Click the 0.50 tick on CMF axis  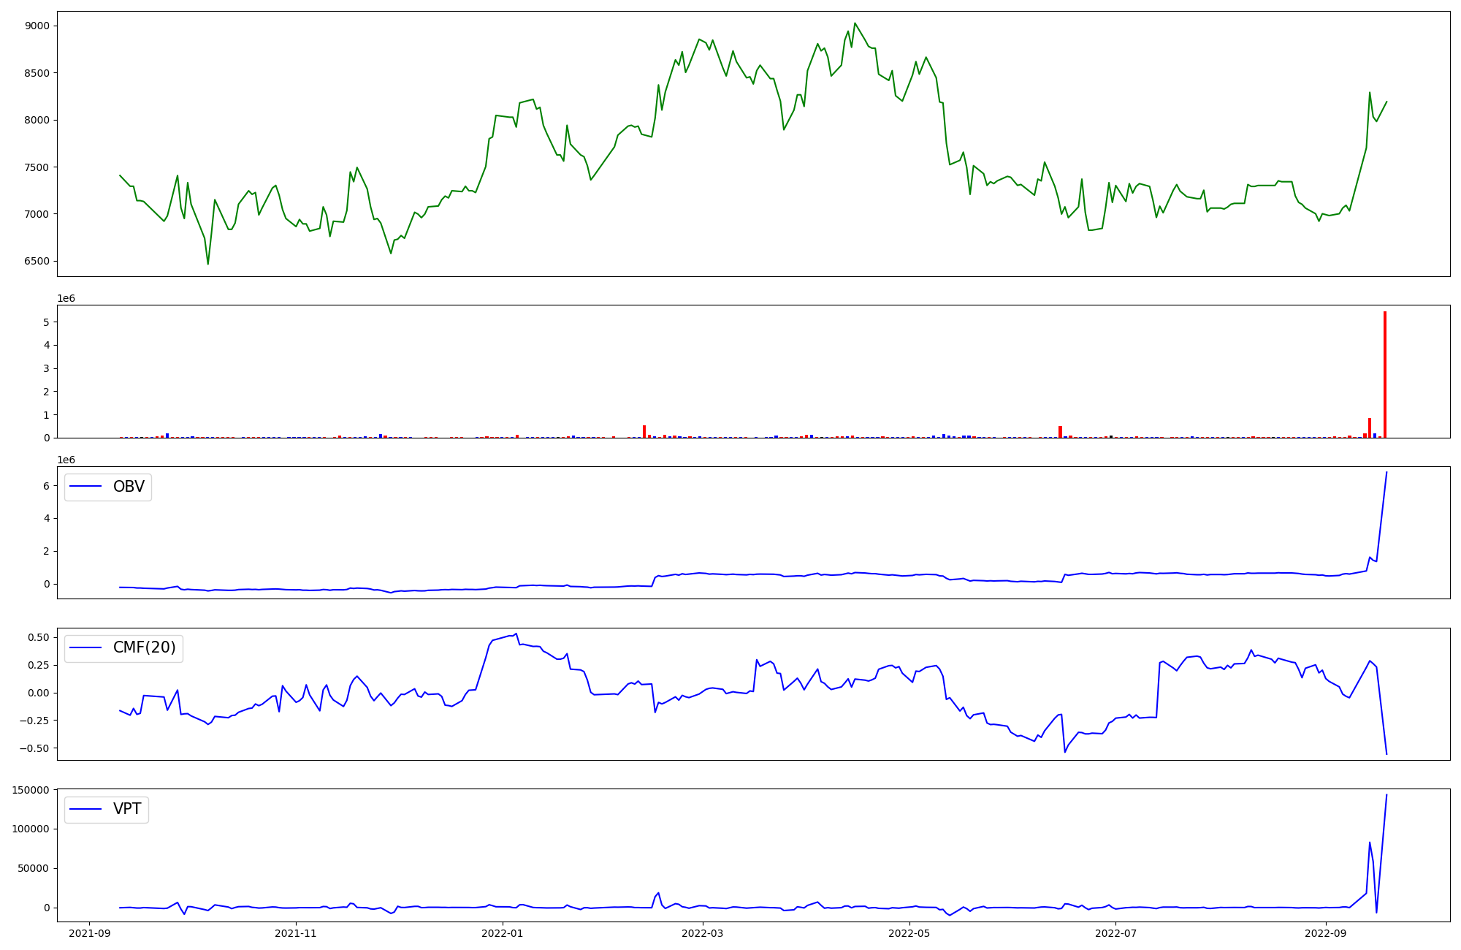[39, 637]
